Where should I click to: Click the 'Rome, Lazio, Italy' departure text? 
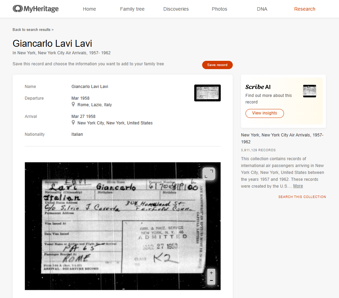pos(95,105)
